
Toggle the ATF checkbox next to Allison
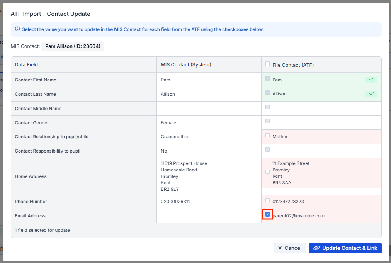click(x=268, y=93)
